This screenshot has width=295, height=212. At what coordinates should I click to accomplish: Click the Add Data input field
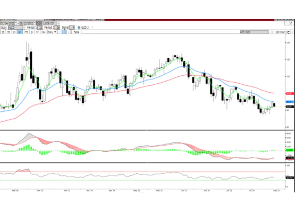pyautogui.click(x=254, y=32)
